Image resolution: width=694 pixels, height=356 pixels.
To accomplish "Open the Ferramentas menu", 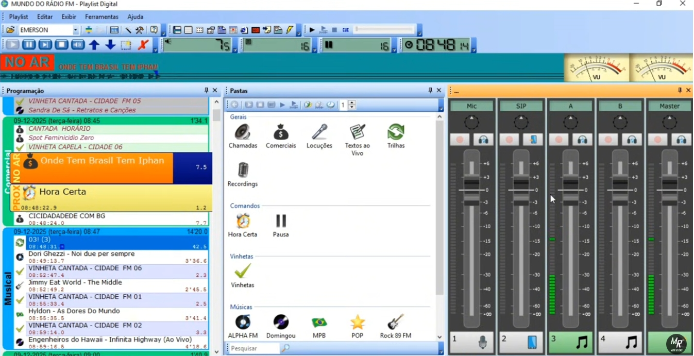I will tap(101, 17).
